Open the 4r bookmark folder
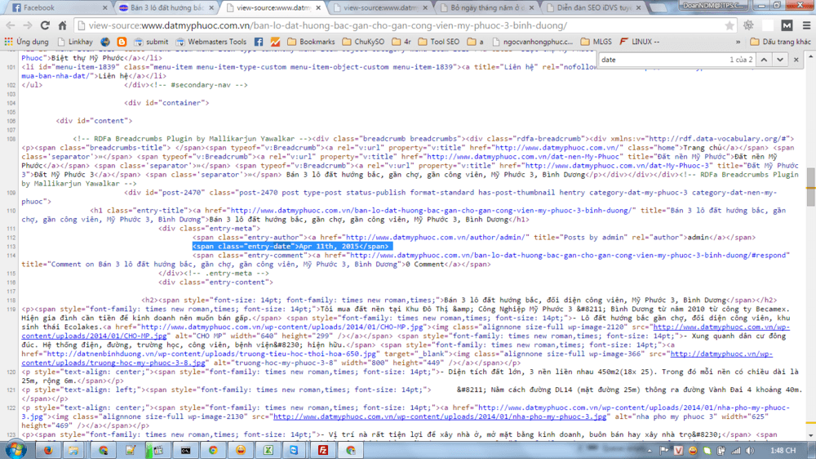Viewport: 816px width, 459px height. (x=401, y=42)
